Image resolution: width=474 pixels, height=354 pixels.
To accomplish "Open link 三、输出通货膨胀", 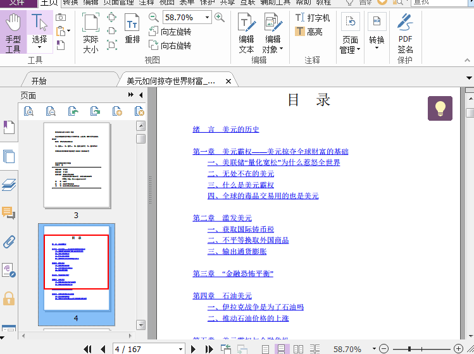I will coord(237,252).
